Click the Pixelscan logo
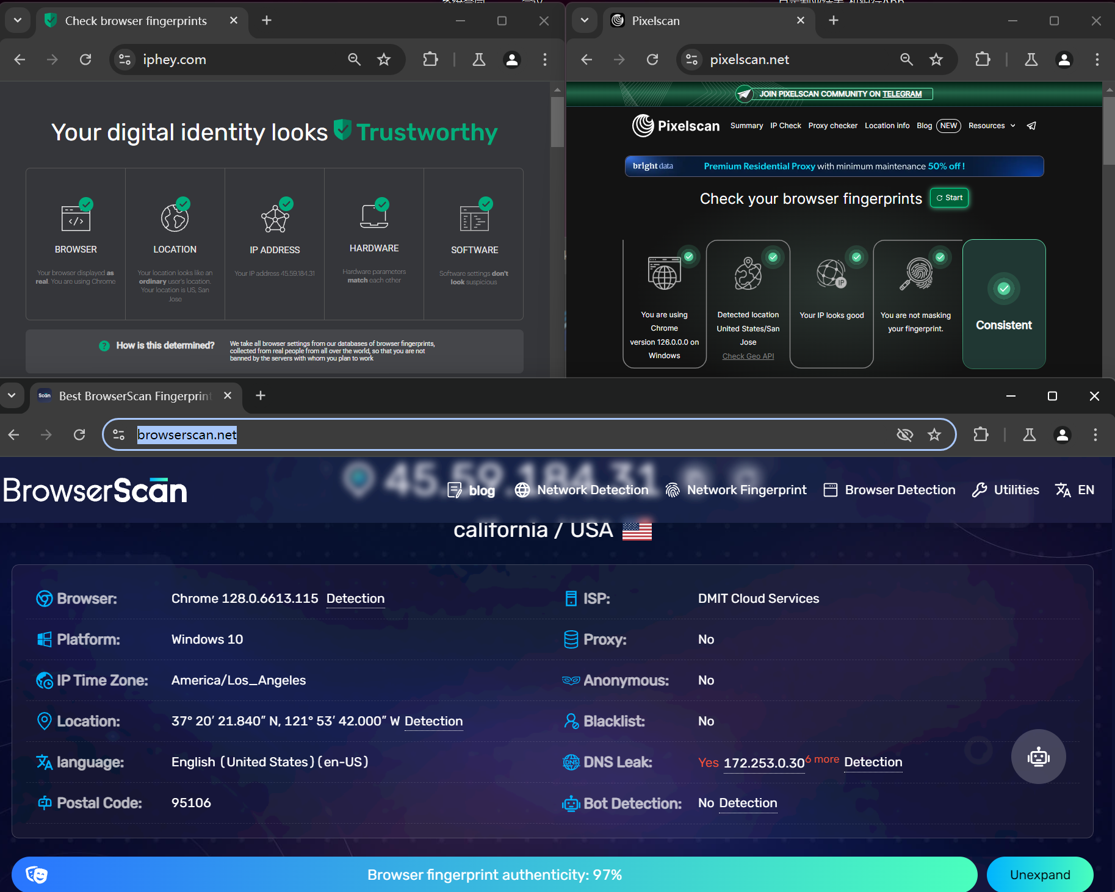Image resolution: width=1115 pixels, height=892 pixels. (x=676, y=126)
